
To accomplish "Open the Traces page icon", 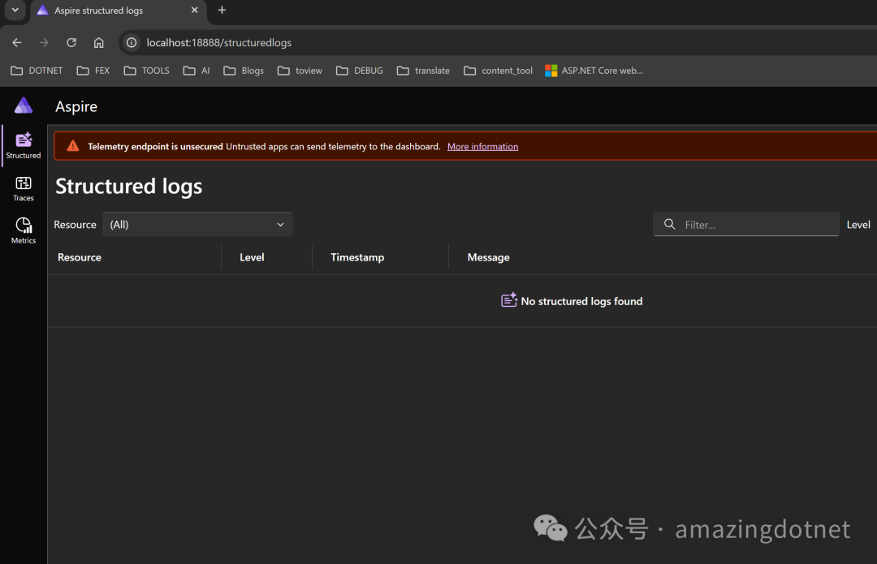I will 24,188.
